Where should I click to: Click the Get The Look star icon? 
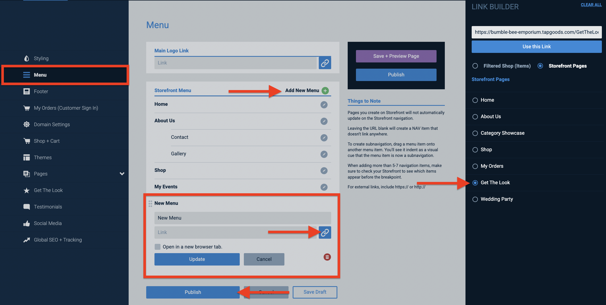27,190
